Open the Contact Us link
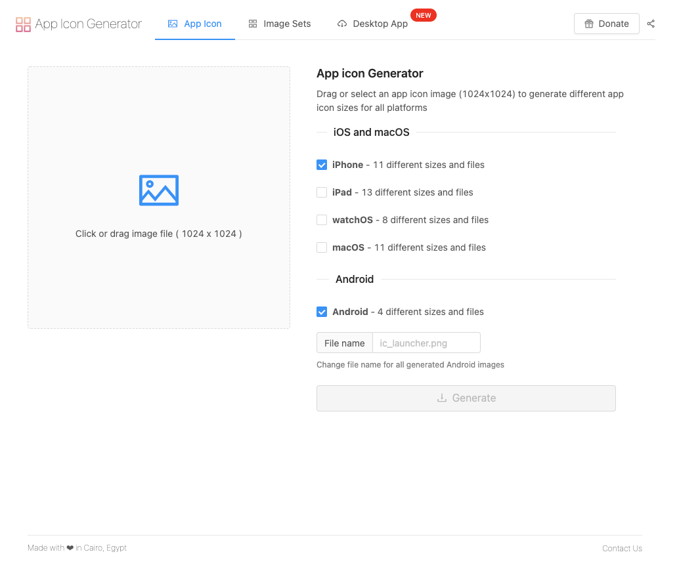 (x=622, y=548)
